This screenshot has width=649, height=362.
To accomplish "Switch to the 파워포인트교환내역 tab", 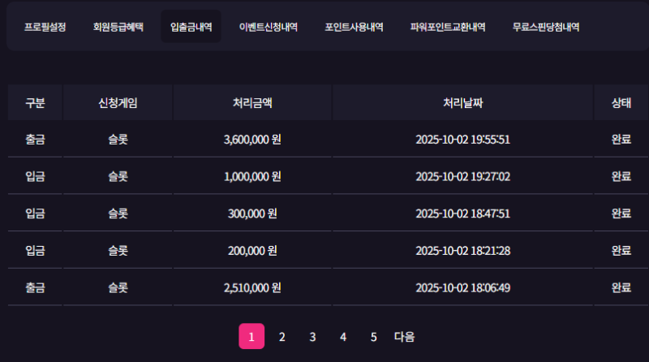I will tap(448, 27).
